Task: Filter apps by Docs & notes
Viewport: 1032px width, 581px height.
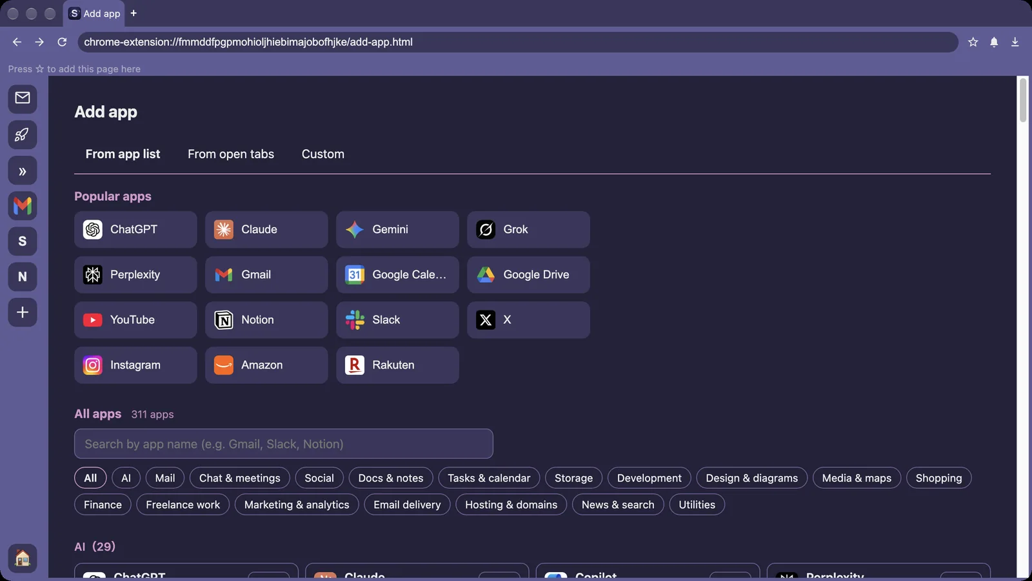Action: click(391, 478)
